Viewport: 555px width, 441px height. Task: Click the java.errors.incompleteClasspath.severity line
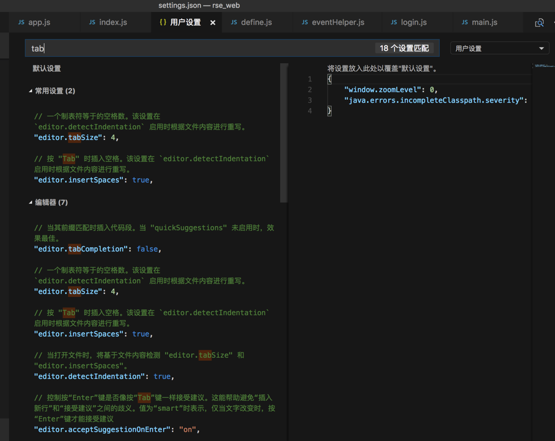tap(436, 100)
